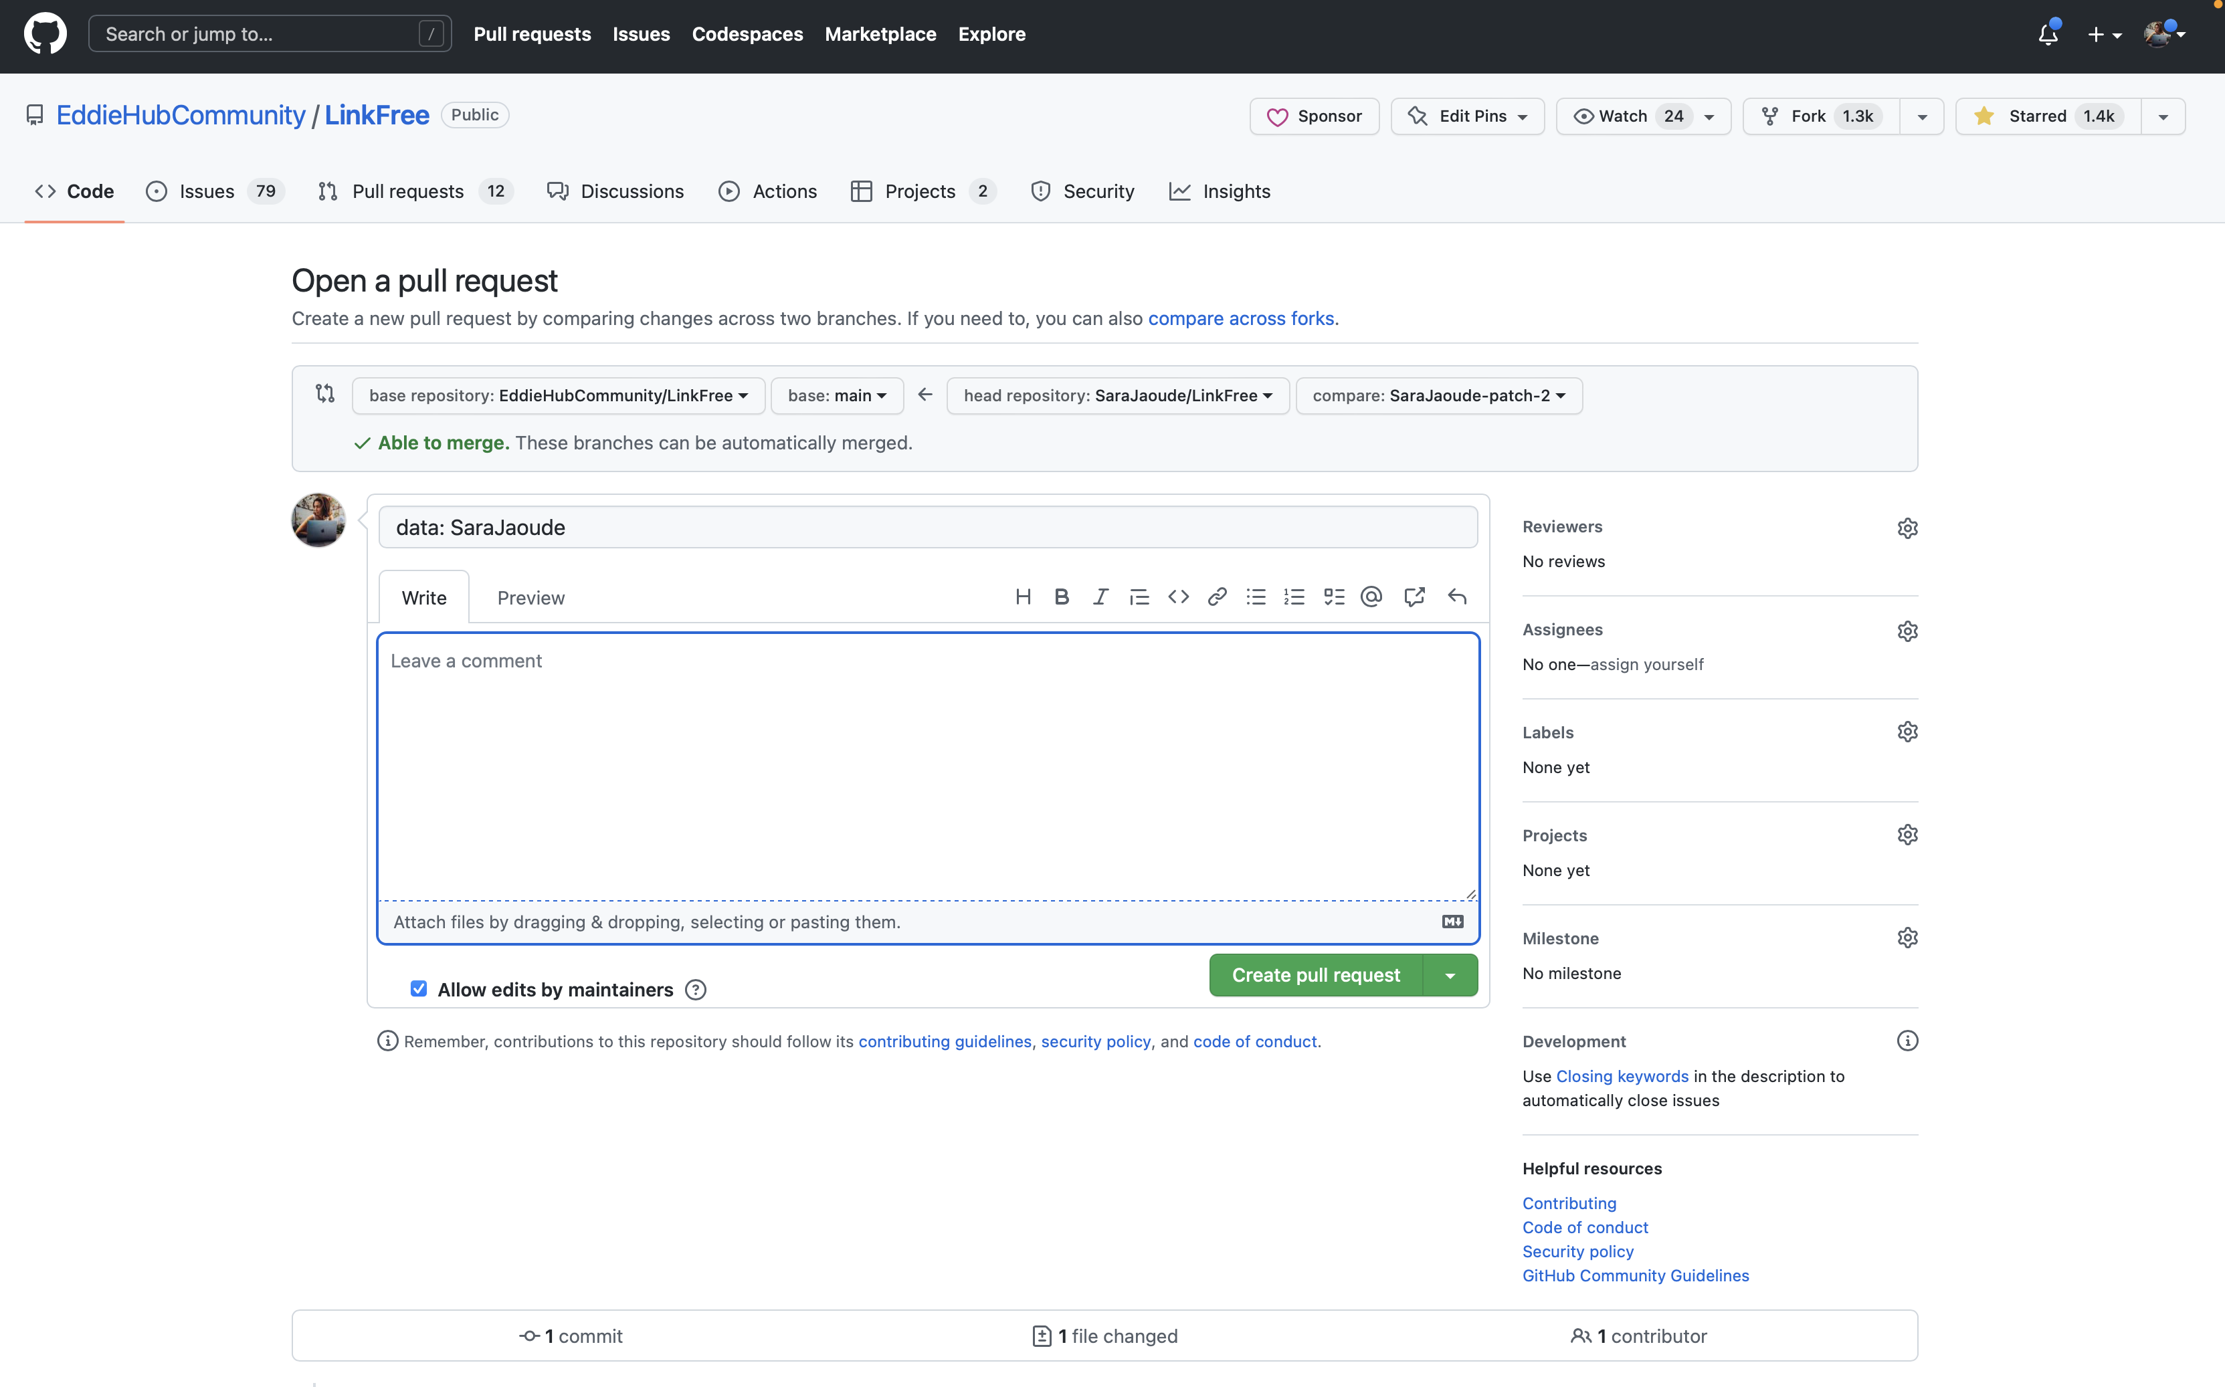Click the pull request title field
2225x1387 pixels.
click(x=928, y=528)
